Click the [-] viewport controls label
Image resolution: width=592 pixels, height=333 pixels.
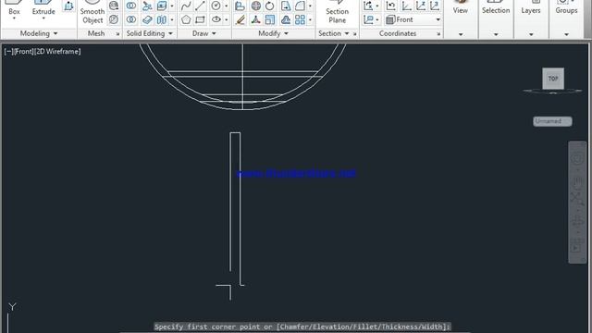coord(8,52)
